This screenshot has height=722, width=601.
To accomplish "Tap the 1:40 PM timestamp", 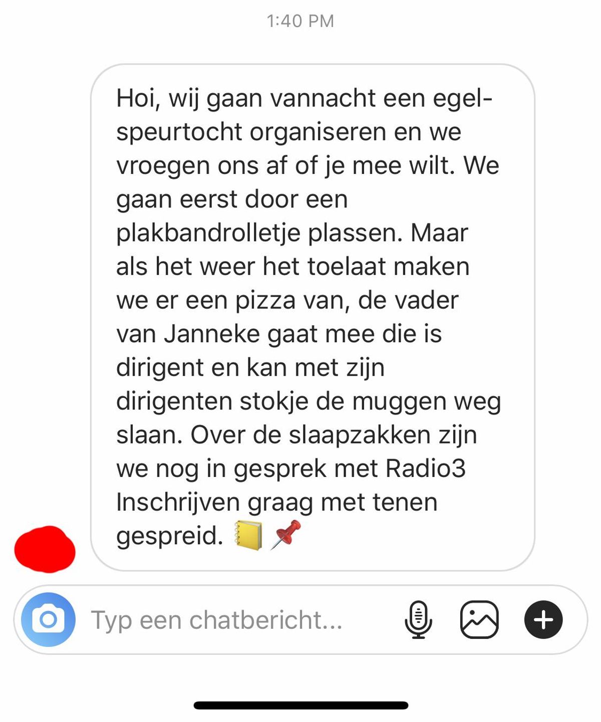I will 300,21.
